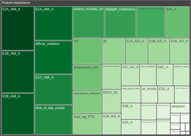Select the shortwave_radiation block
This screenshot has height=136, width=191.
pos(87,102)
